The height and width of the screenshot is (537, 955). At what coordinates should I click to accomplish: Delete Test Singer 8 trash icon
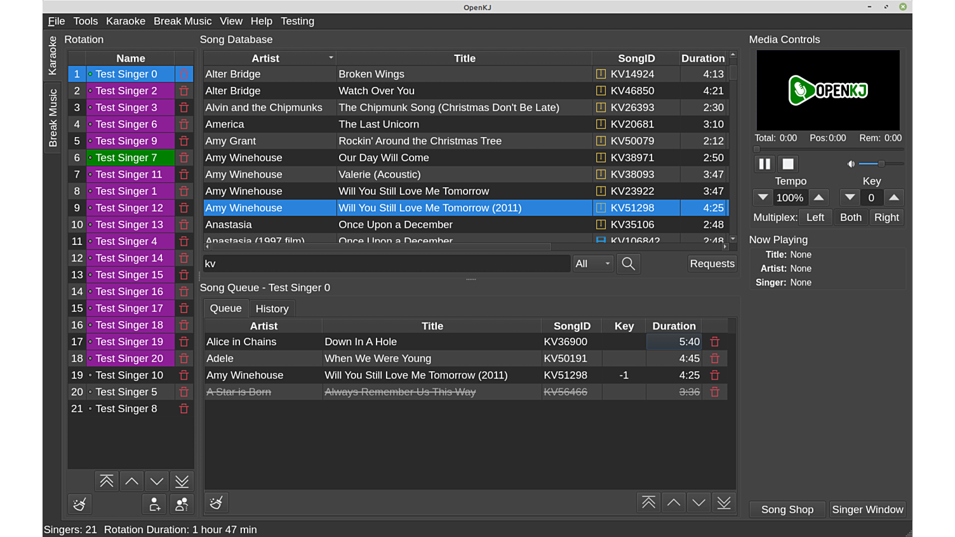[184, 409]
